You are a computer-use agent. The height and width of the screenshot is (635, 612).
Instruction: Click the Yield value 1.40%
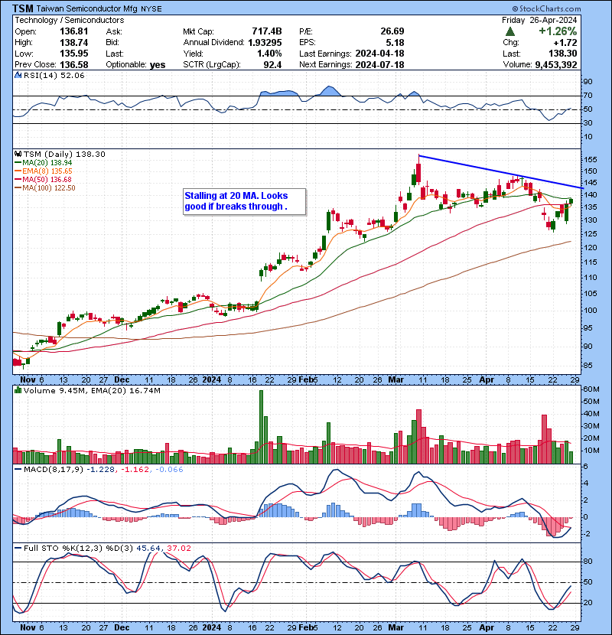coord(269,54)
